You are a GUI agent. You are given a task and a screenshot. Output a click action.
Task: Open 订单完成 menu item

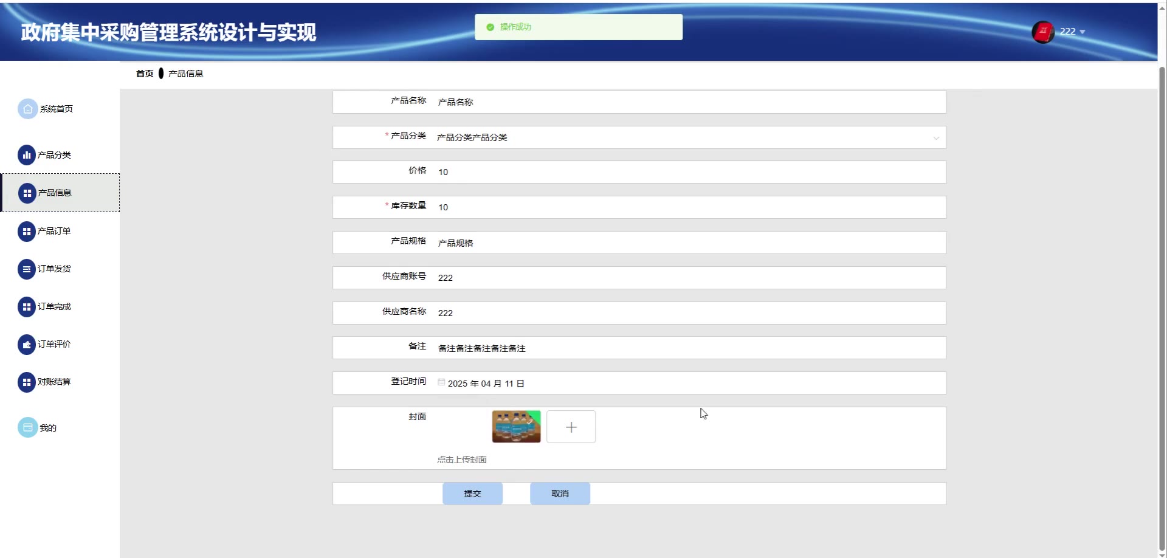pos(60,306)
